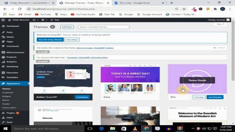Open the WooCommerce menu
Screen dimensions: 235x132
[x=15, y=52]
